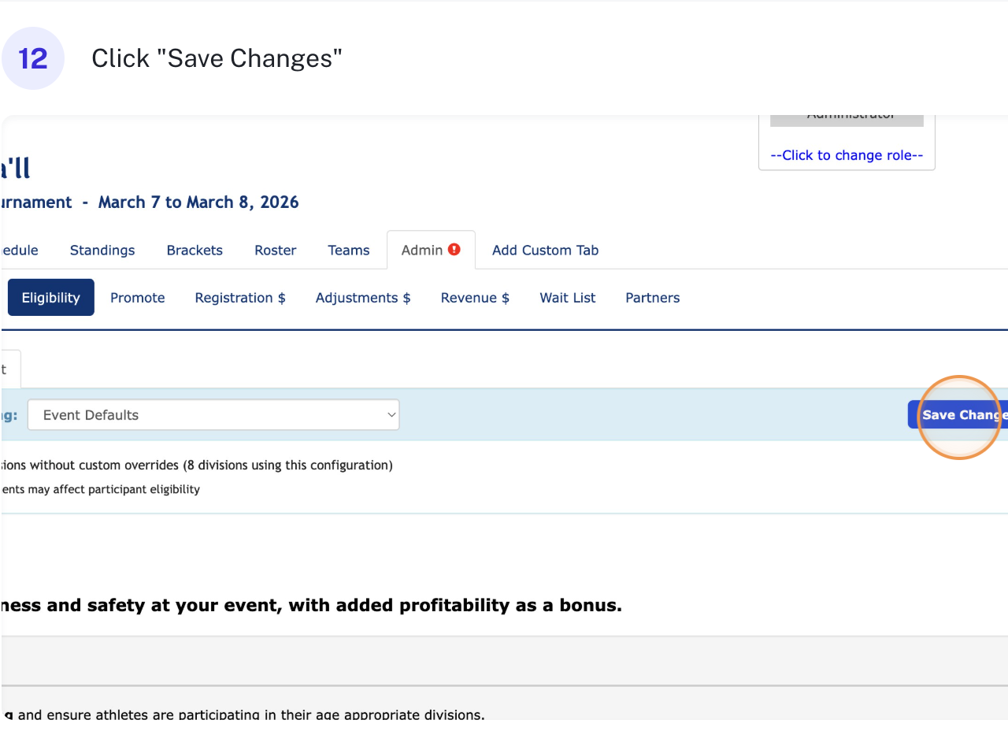
Task: Click "Add Custom Tab"
Action: 545,250
